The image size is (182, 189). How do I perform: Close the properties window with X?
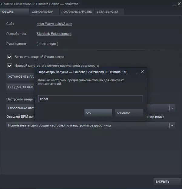pos(179,4)
